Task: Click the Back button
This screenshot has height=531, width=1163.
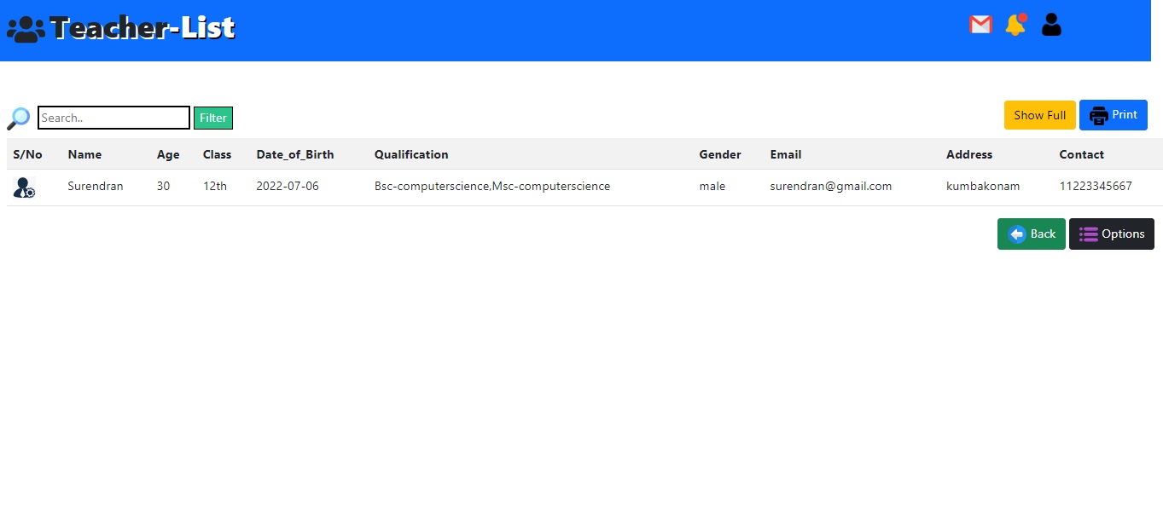Action: (x=1031, y=234)
